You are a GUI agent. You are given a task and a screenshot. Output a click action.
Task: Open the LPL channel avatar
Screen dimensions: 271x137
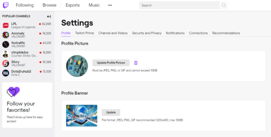coord(6,25)
